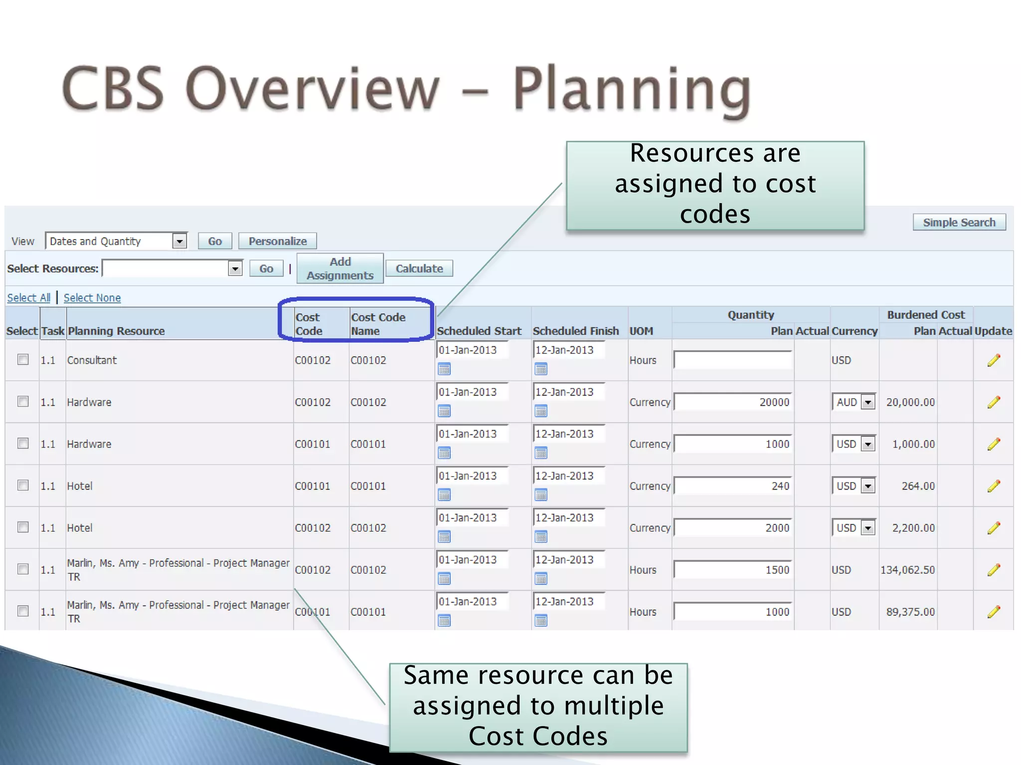The width and height of the screenshot is (1021, 765).
Task: Open Scheduled Start calendar for Hardware C00101 row
Action: tap(444, 453)
